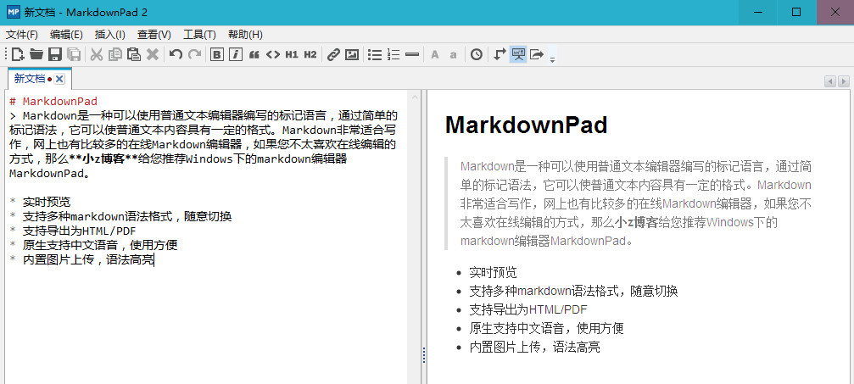Viewport: 854px width, 384px height.
Task: Convert text to lowercase with a icon
Action: click(x=453, y=54)
